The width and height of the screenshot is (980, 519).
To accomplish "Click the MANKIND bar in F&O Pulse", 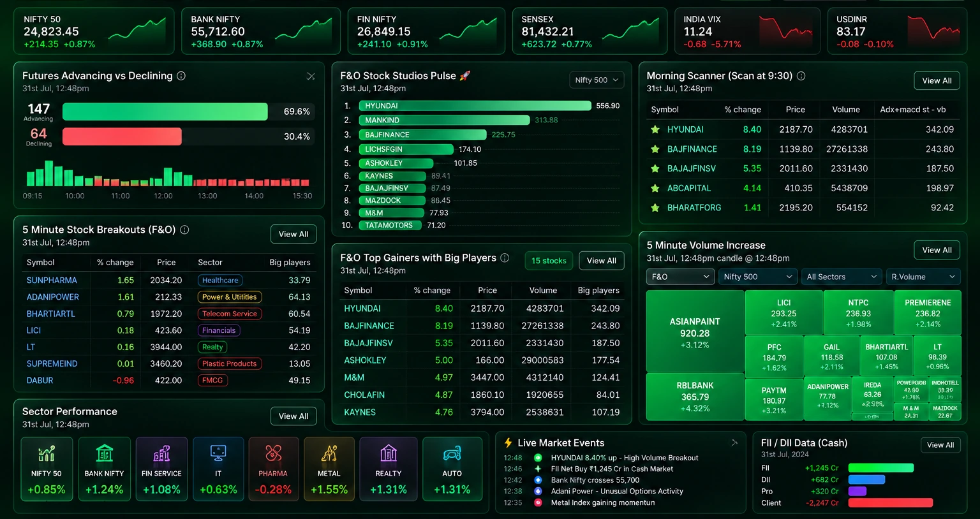I will click(444, 120).
